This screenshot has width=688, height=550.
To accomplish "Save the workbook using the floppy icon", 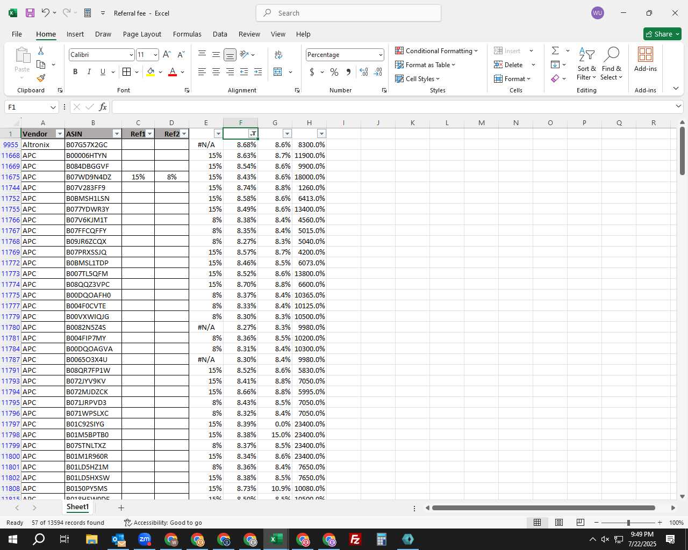I will [x=30, y=13].
